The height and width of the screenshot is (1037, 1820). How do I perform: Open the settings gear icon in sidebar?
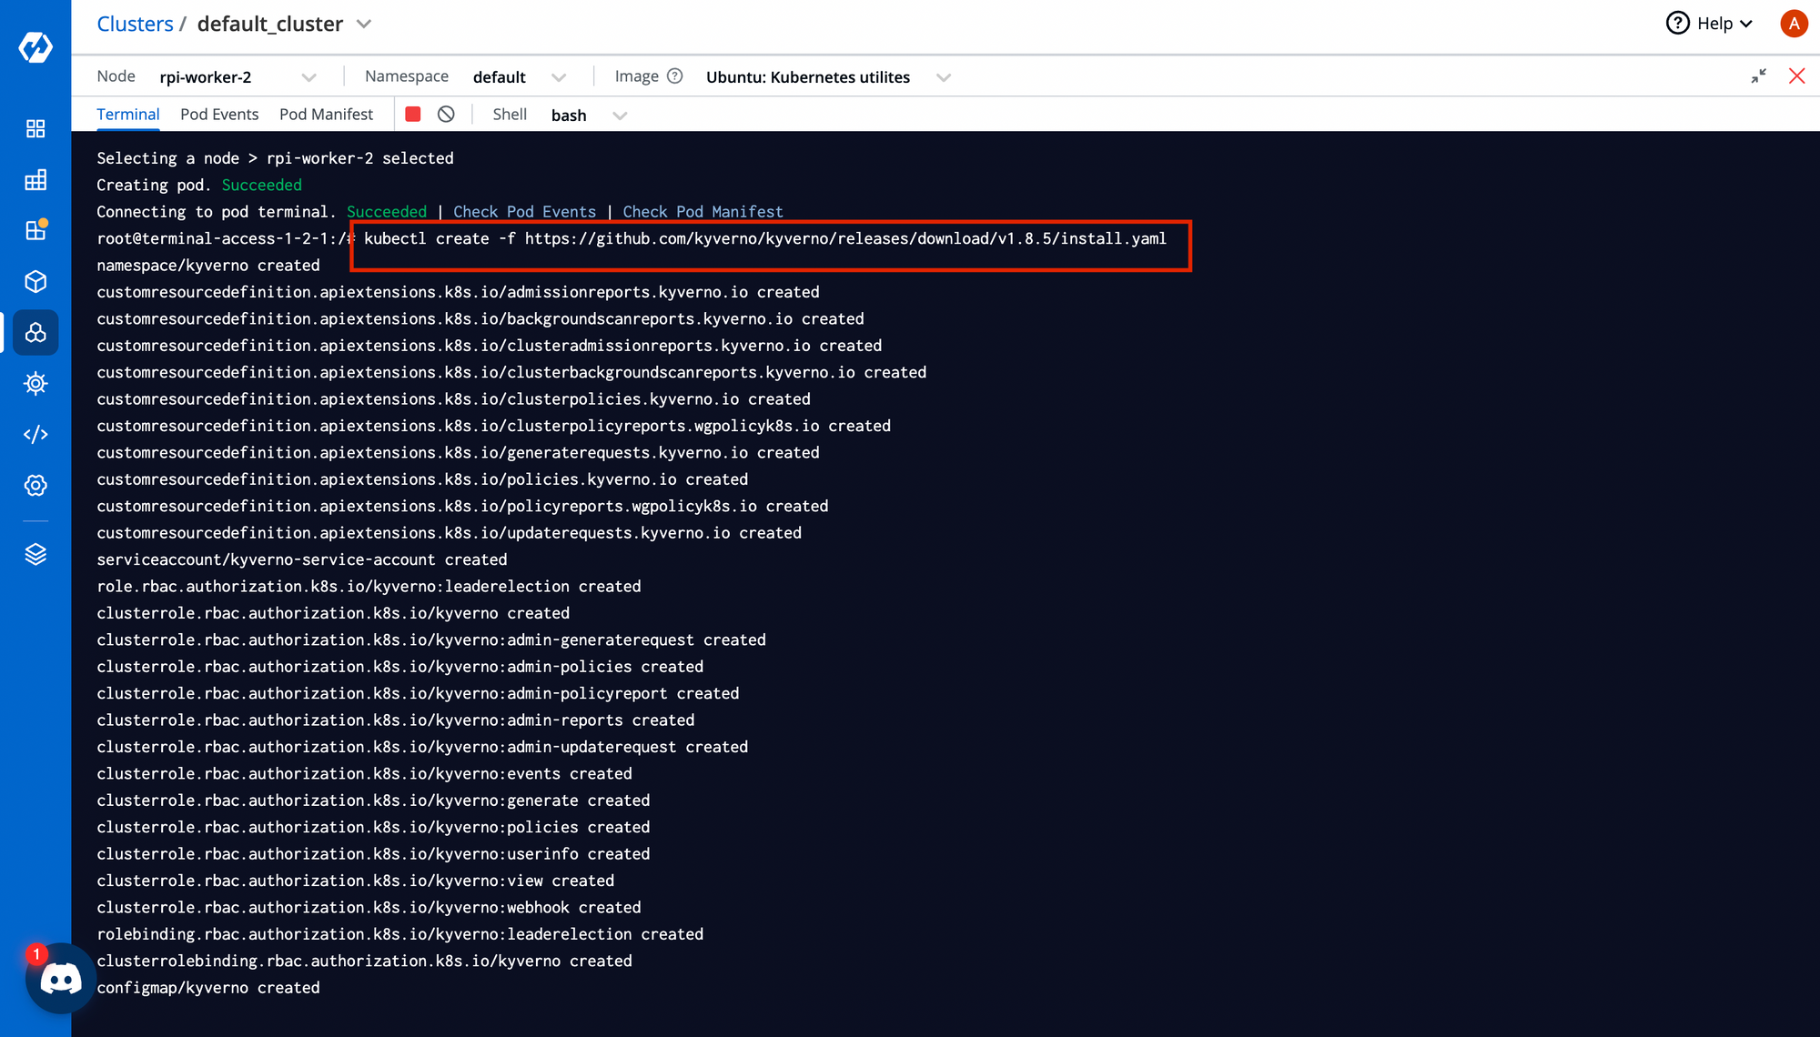[x=34, y=485]
